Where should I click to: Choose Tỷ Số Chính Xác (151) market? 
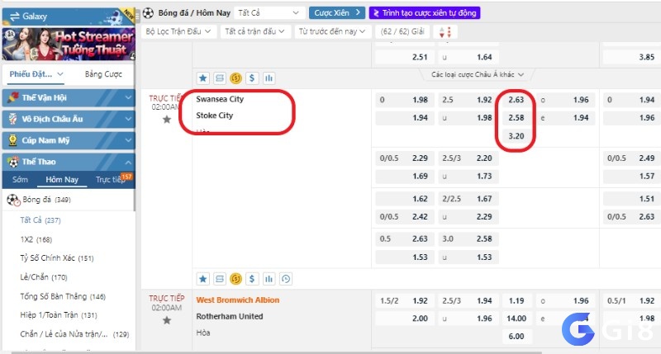57,258
